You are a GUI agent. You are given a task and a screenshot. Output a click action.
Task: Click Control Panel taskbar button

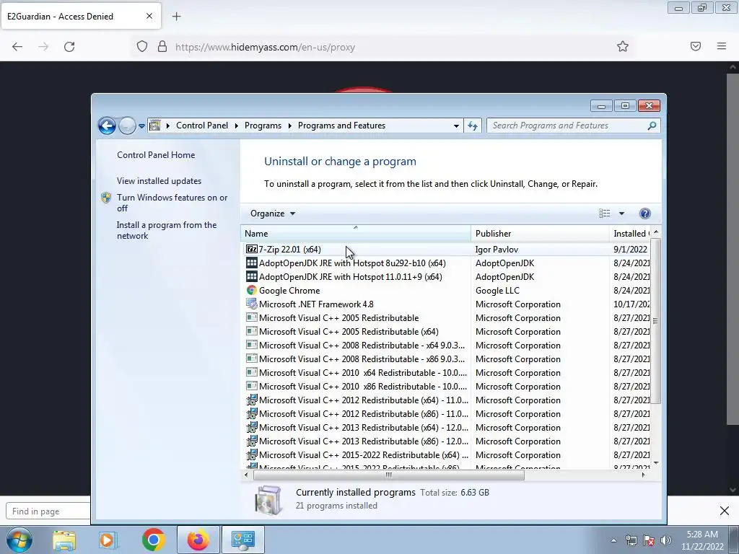coord(243,540)
